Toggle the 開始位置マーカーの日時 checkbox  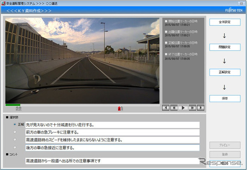166,21
